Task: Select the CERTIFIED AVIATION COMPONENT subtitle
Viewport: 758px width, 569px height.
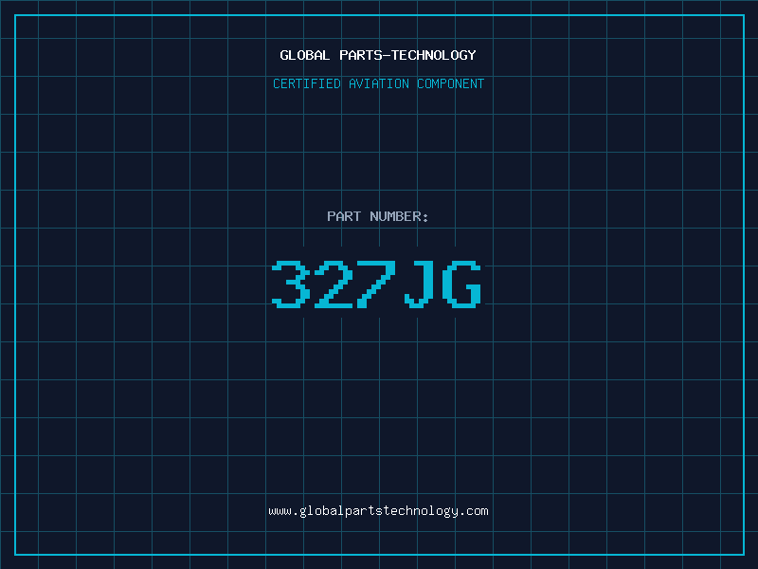Action: [x=378, y=83]
